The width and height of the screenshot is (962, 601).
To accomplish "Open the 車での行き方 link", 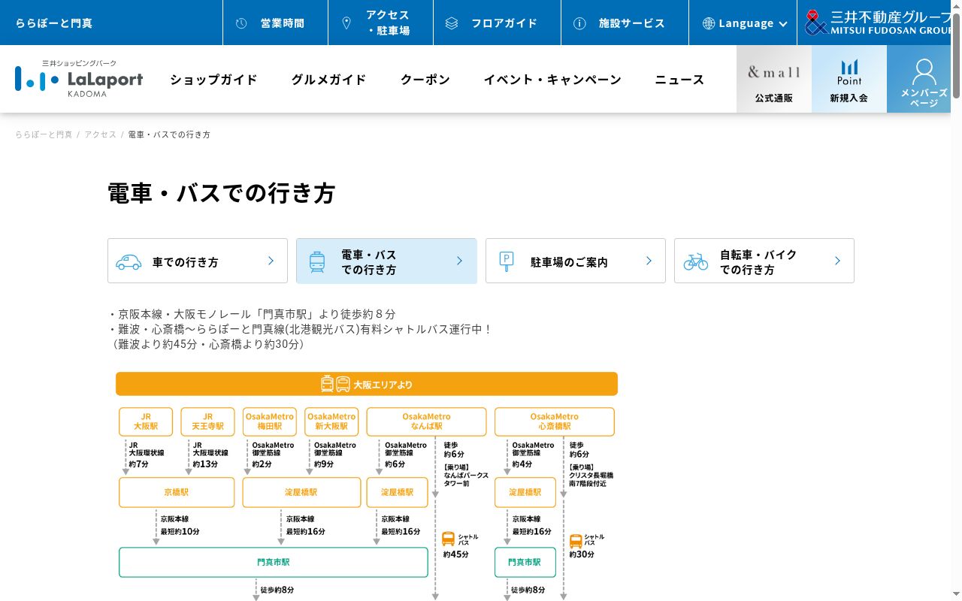I will pyautogui.click(x=198, y=261).
